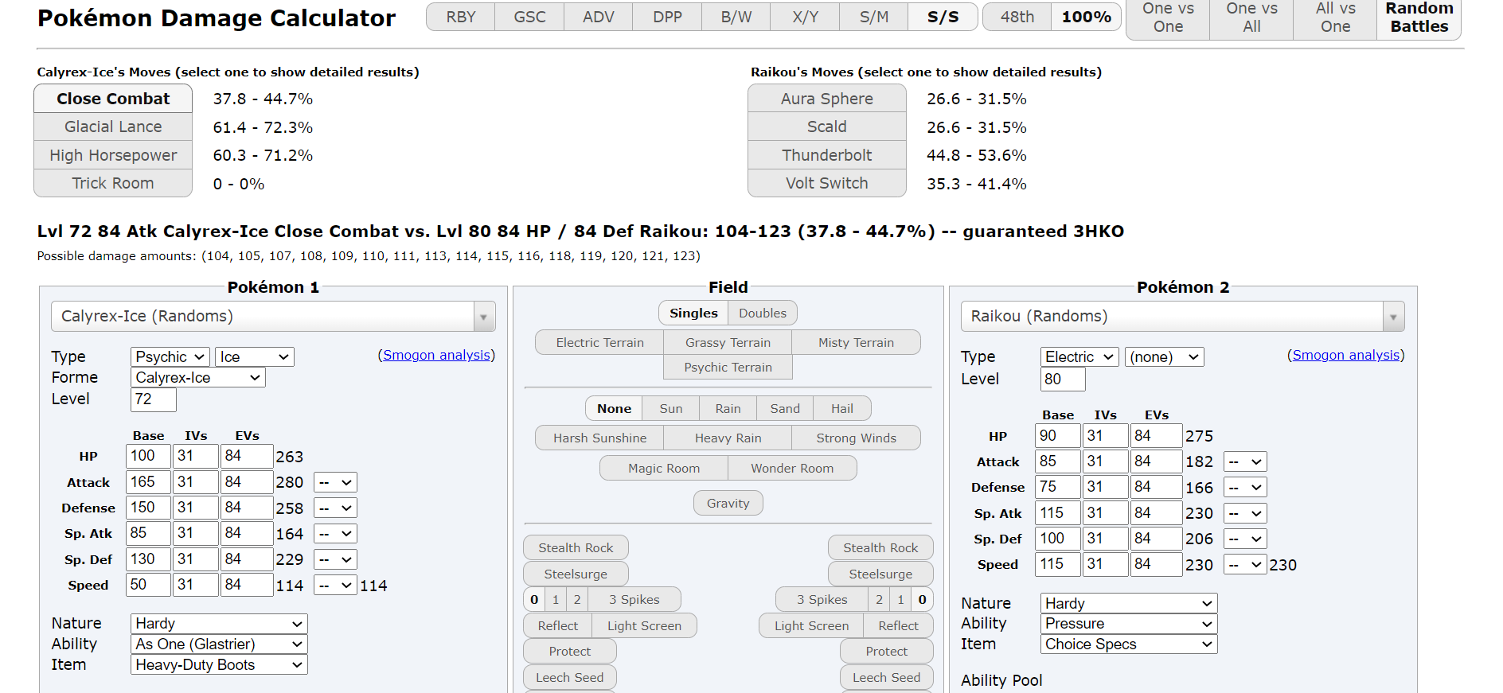Switch to One vs All mode
The image size is (1503, 693).
pos(1251,18)
